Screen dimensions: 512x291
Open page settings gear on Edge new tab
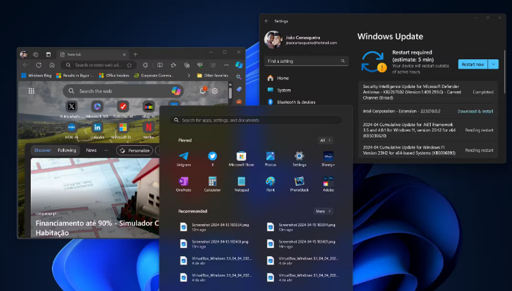tap(215, 91)
